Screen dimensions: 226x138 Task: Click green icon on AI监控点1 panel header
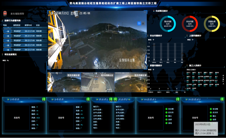pyautogui.click(x=177, y=99)
